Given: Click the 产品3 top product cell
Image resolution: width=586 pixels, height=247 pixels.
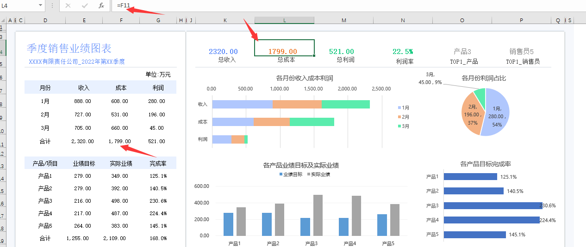Looking at the screenshot, I should pos(462,52).
